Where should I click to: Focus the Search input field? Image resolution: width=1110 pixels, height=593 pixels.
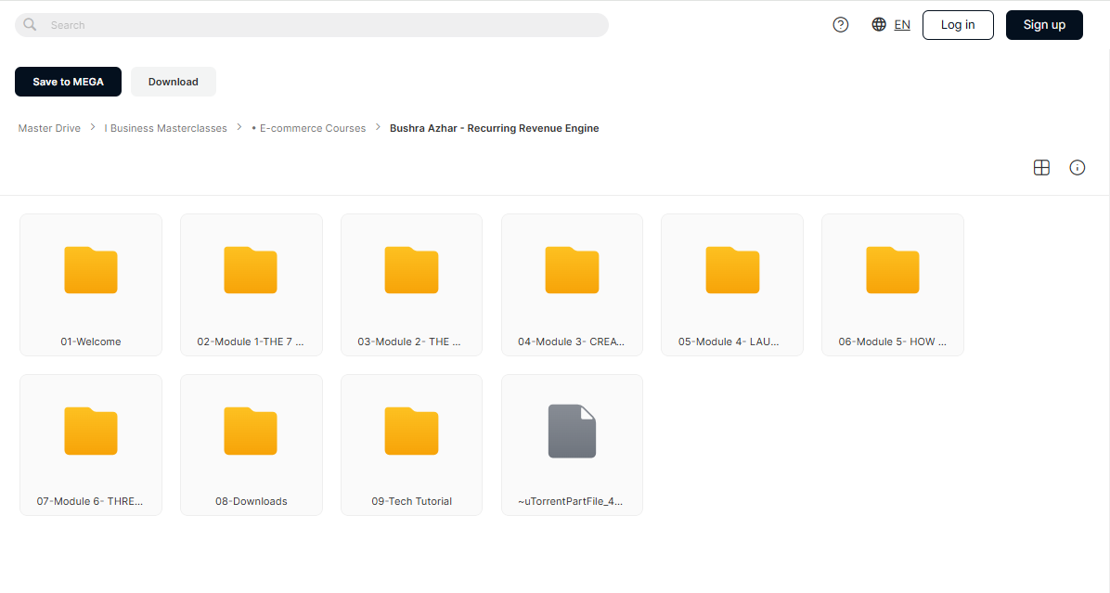[x=312, y=25]
